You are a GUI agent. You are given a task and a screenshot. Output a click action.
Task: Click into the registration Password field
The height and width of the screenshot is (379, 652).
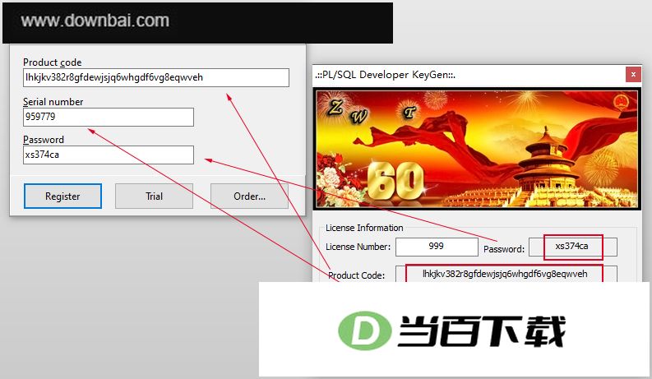click(x=109, y=155)
